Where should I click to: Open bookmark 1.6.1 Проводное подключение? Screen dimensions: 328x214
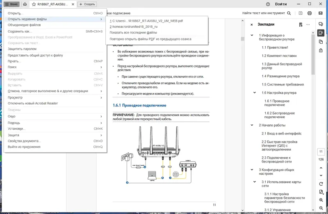pyautogui.click(x=277, y=103)
